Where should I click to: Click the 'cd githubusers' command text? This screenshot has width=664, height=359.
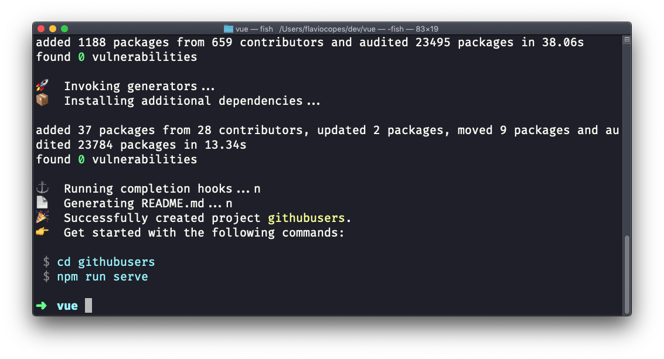pos(106,262)
